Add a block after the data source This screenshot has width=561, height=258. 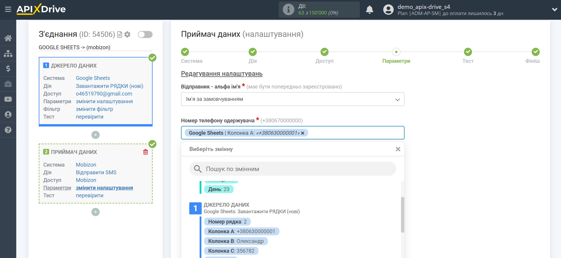coord(96,135)
